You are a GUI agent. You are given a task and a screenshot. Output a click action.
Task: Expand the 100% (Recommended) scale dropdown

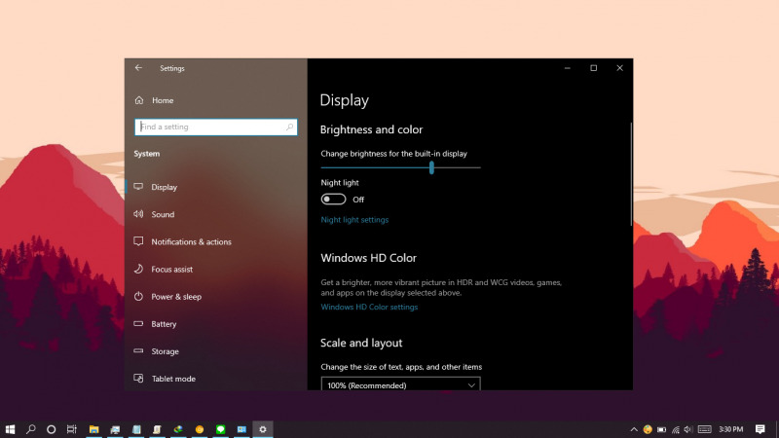click(x=400, y=385)
